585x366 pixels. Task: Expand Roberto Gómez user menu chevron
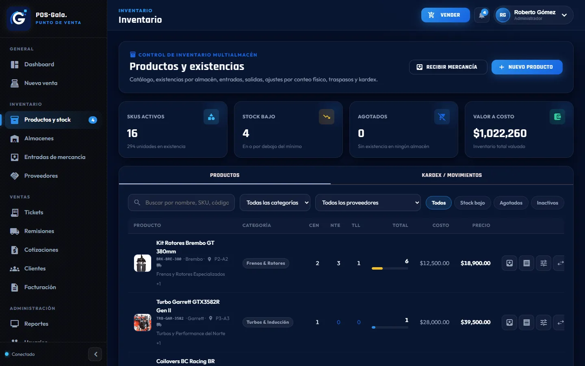564,15
